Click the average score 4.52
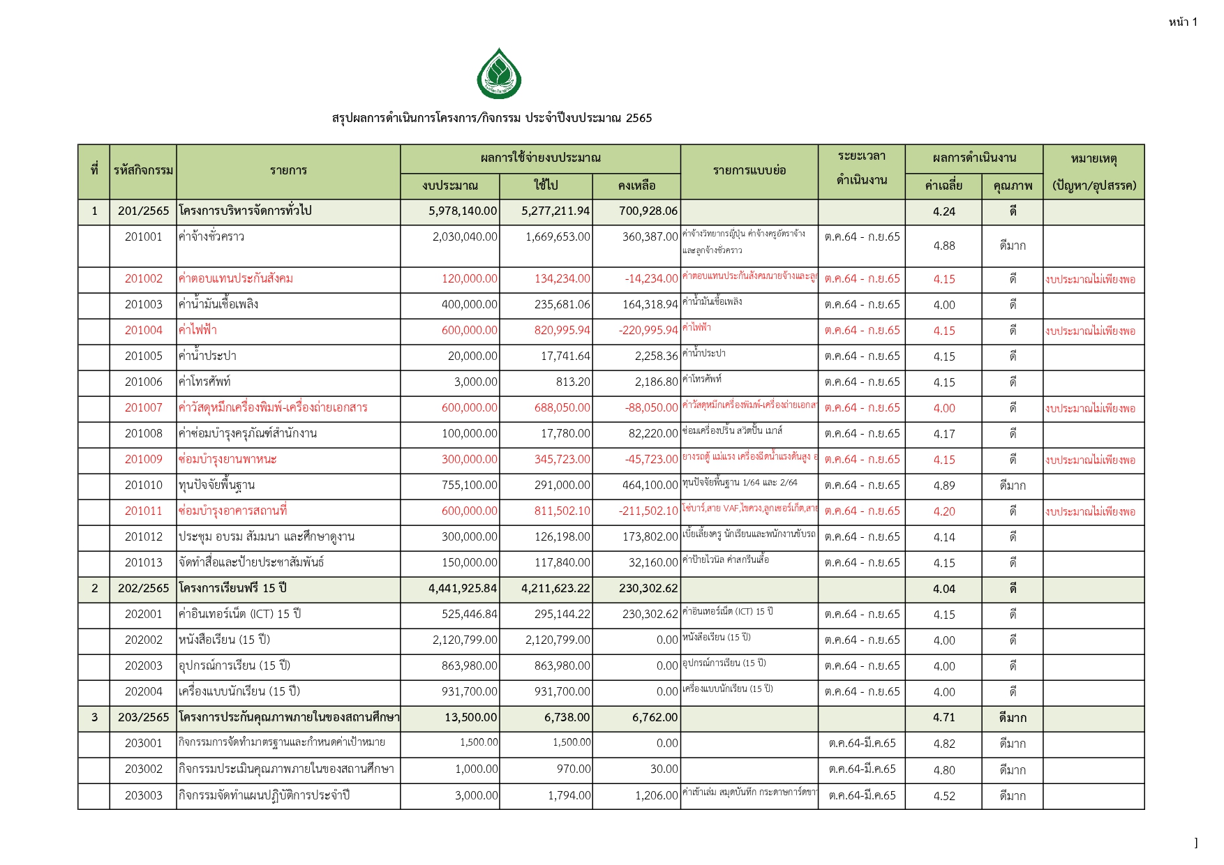 coord(944,797)
